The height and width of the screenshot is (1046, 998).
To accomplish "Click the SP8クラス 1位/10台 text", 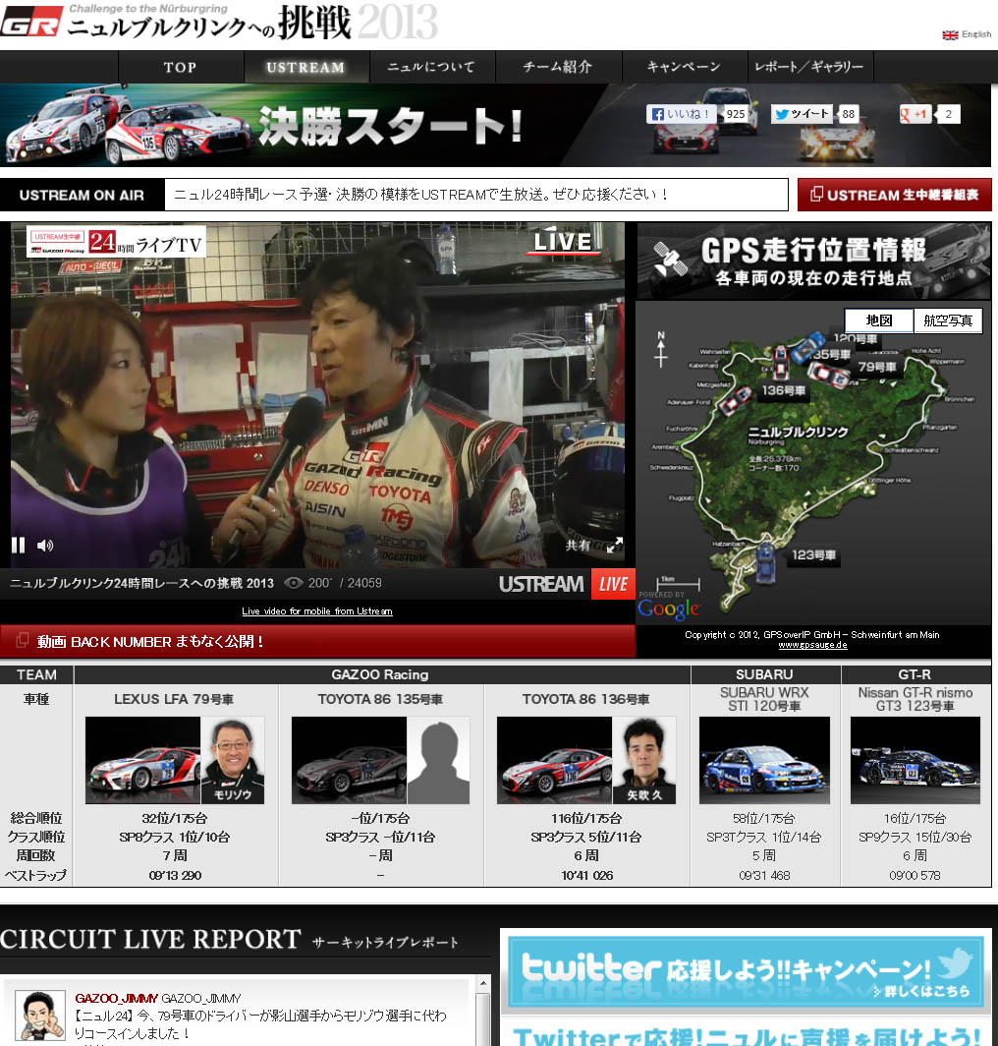I will pos(175,838).
